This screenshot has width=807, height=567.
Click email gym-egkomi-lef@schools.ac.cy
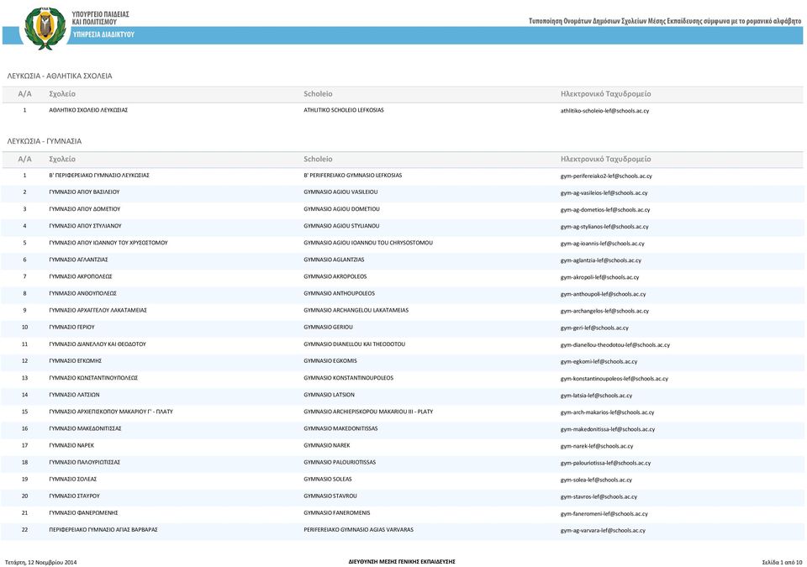tap(599, 362)
